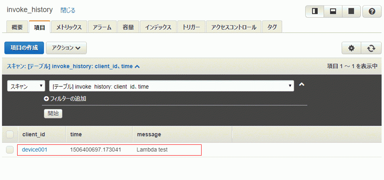The image size is (384, 180).
Task: Click 項目 1 ～ 1 を表示中 status text
Action: 352,66
